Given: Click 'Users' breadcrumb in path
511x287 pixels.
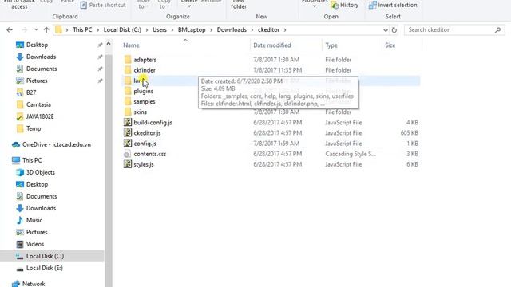Looking at the screenshot, I should point(160,30).
